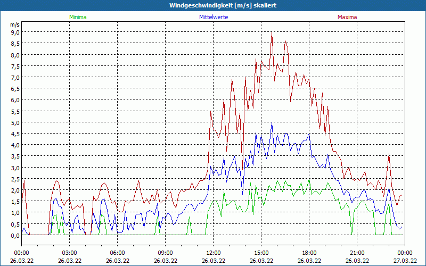Select the 15:00 time axis label
The height and width of the screenshot is (266, 426).
coord(261,253)
